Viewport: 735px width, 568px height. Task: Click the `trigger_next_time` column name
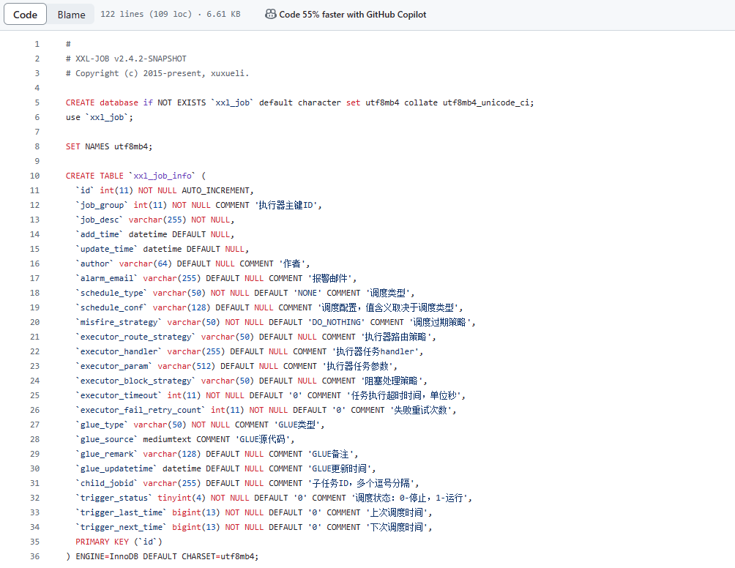pyautogui.click(x=121, y=527)
